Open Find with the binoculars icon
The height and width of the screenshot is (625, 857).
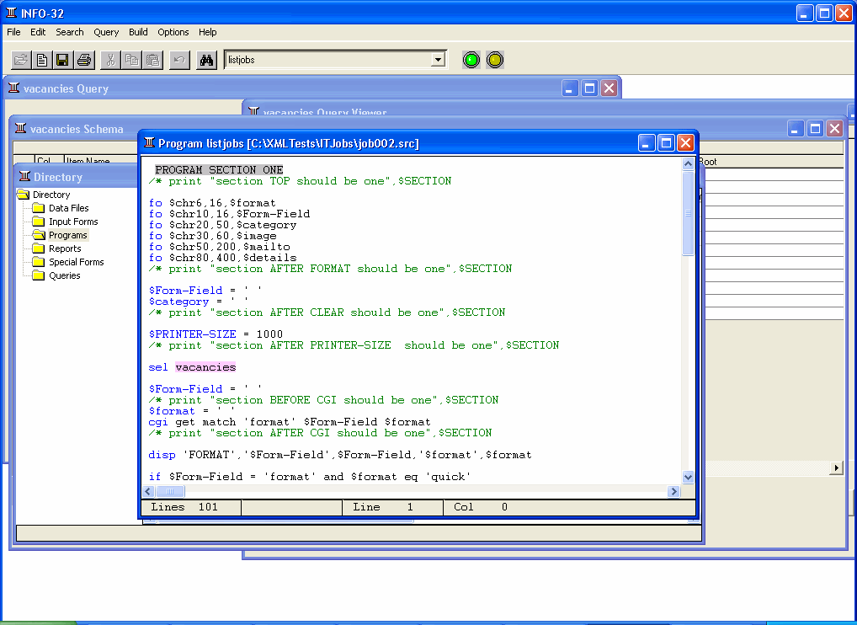pyautogui.click(x=206, y=60)
